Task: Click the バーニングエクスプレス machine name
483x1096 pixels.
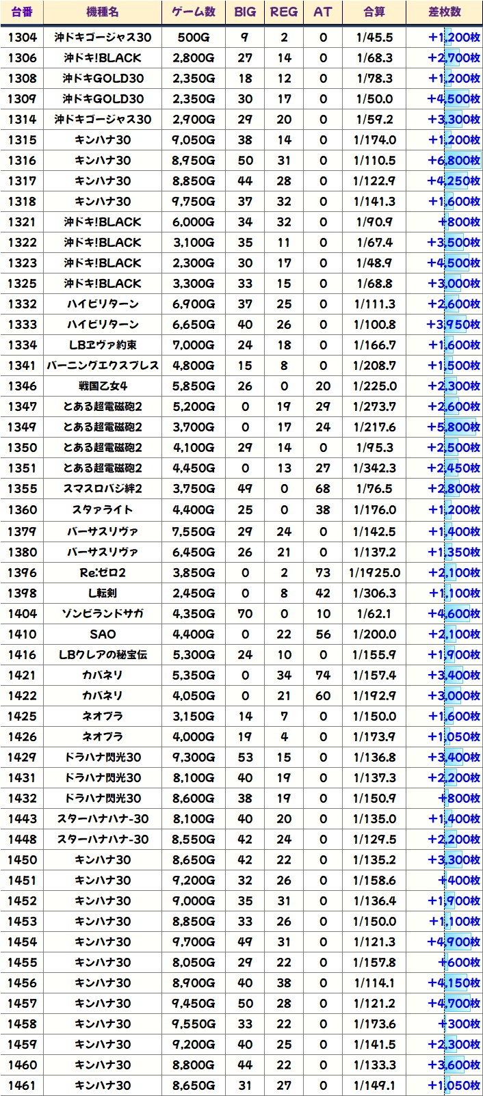Action: [x=103, y=366]
